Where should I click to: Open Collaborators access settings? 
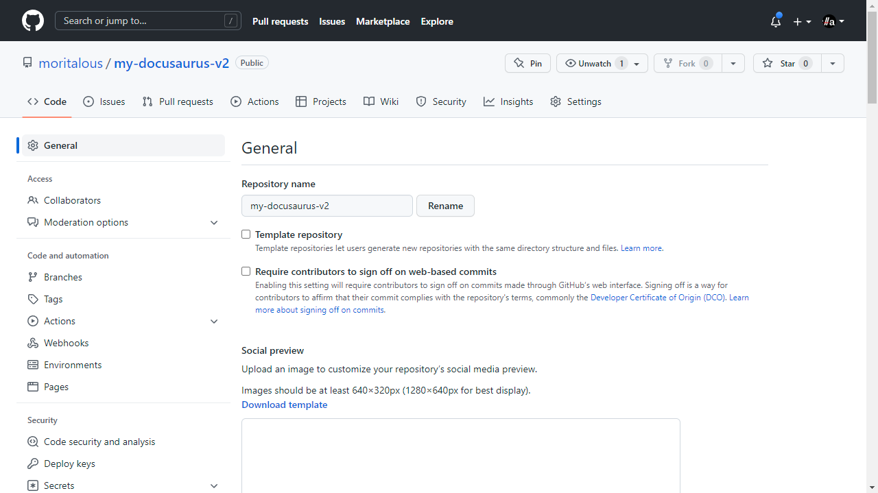click(x=72, y=200)
